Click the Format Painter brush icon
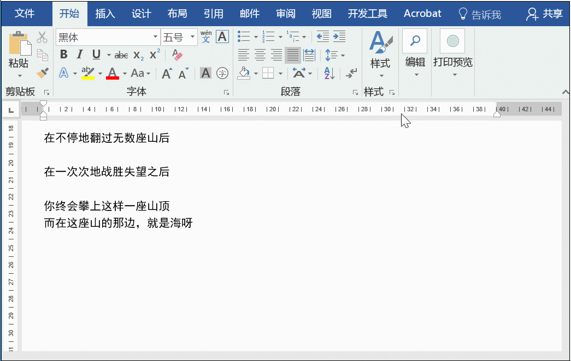Image resolution: width=571 pixels, height=361 pixels. pos(43,73)
